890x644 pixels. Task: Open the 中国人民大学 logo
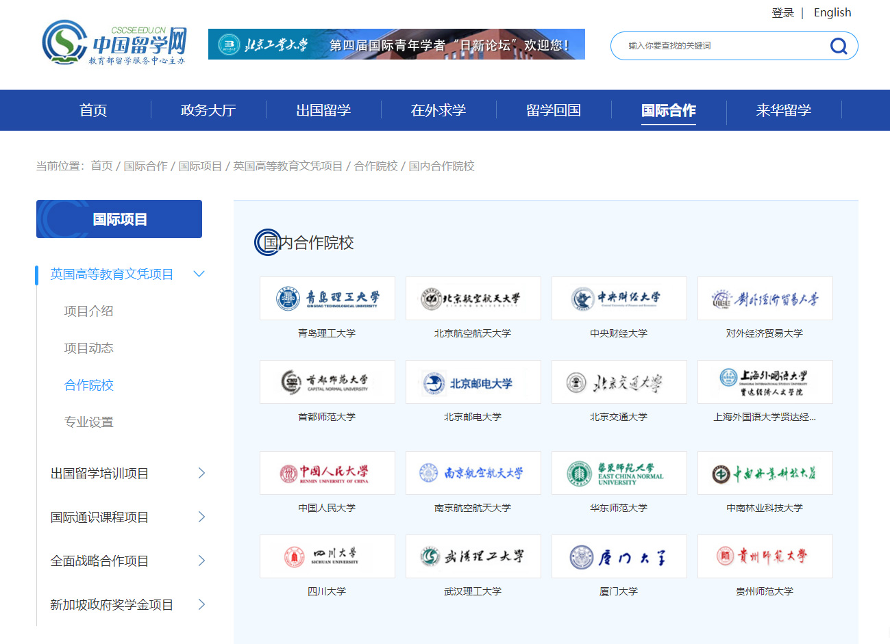pos(327,473)
